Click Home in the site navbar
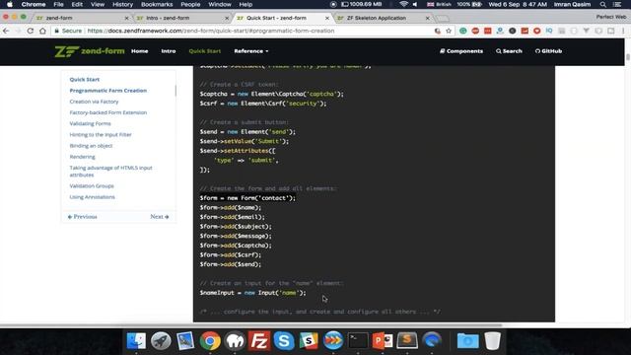631x355 pixels. [140, 51]
